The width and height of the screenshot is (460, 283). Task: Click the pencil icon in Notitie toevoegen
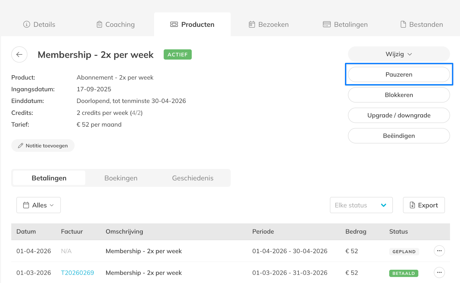pyautogui.click(x=20, y=146)
